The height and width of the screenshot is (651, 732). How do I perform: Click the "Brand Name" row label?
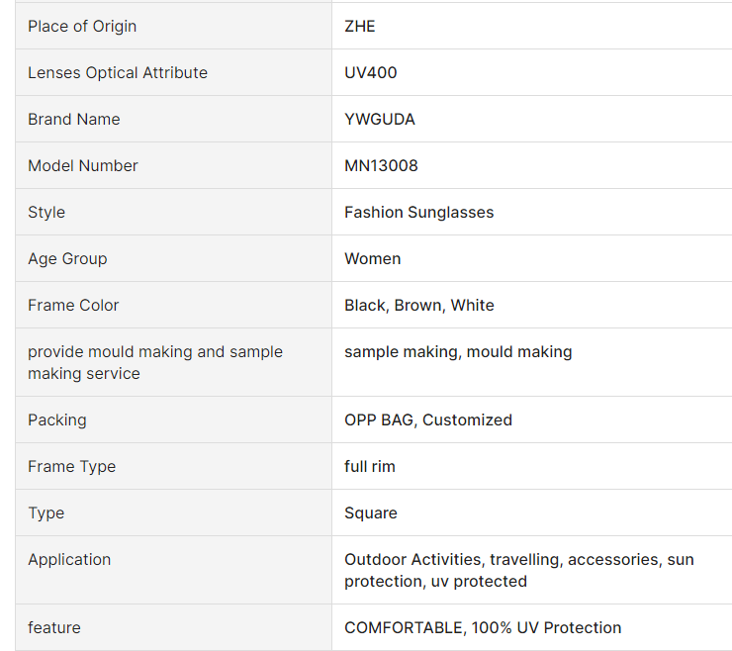click(x=74, y=119)
